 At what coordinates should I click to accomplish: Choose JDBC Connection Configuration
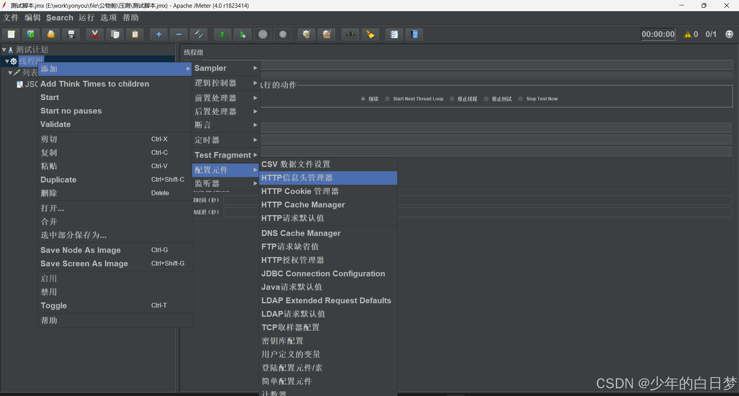[x=328, y=274]
